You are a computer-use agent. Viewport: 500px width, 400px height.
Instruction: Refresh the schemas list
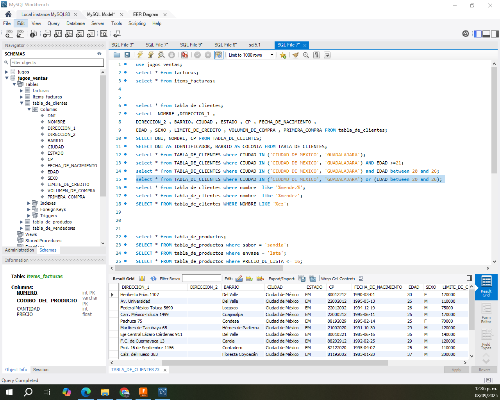pos(99,54)
